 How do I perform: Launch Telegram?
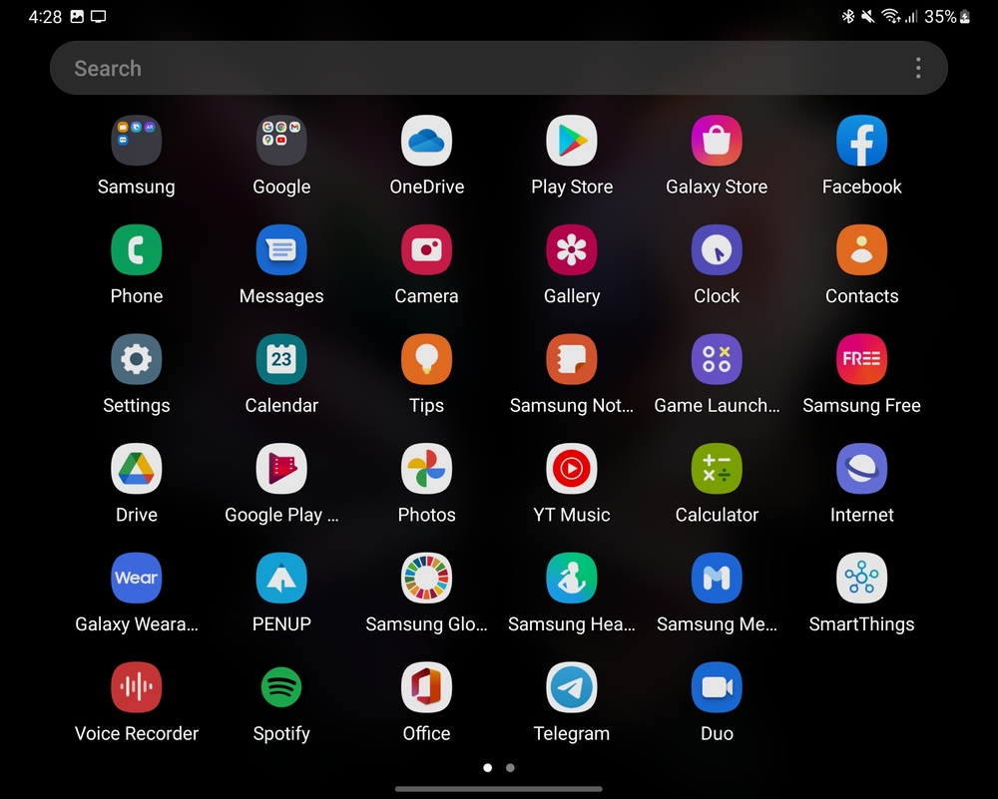pos(572,687)
